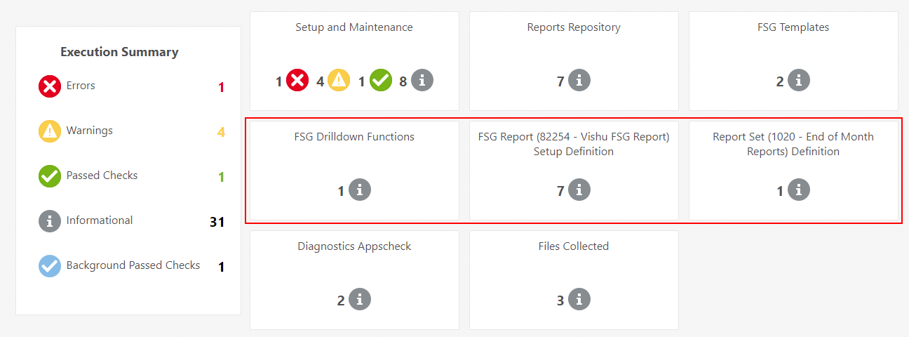Screen dimensions: 909x337
Task: Click the Informational count 31
Action: click(x=217, y=222)
